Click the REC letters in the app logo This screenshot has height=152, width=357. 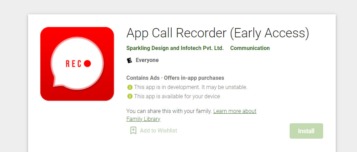click(x=73, y=64)
